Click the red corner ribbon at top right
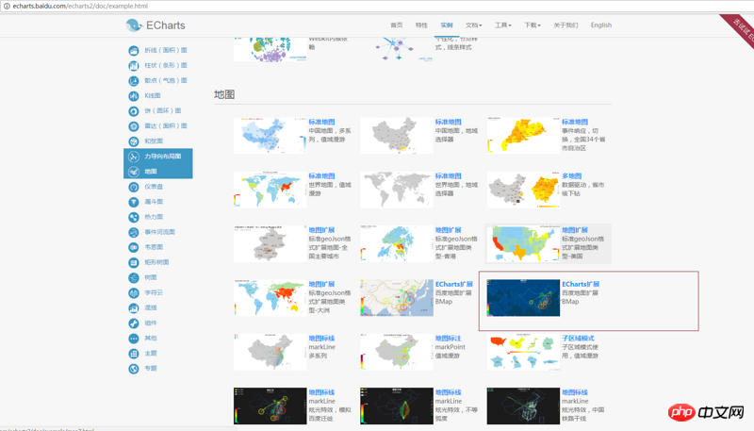 click(740, 30)
